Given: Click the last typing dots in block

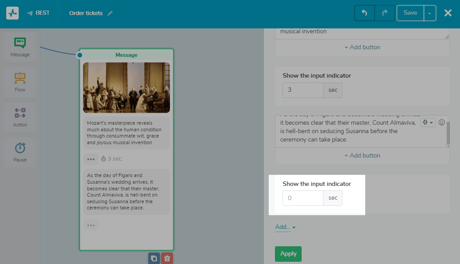Looking at the screenshot, I should [x=91, y=225].
